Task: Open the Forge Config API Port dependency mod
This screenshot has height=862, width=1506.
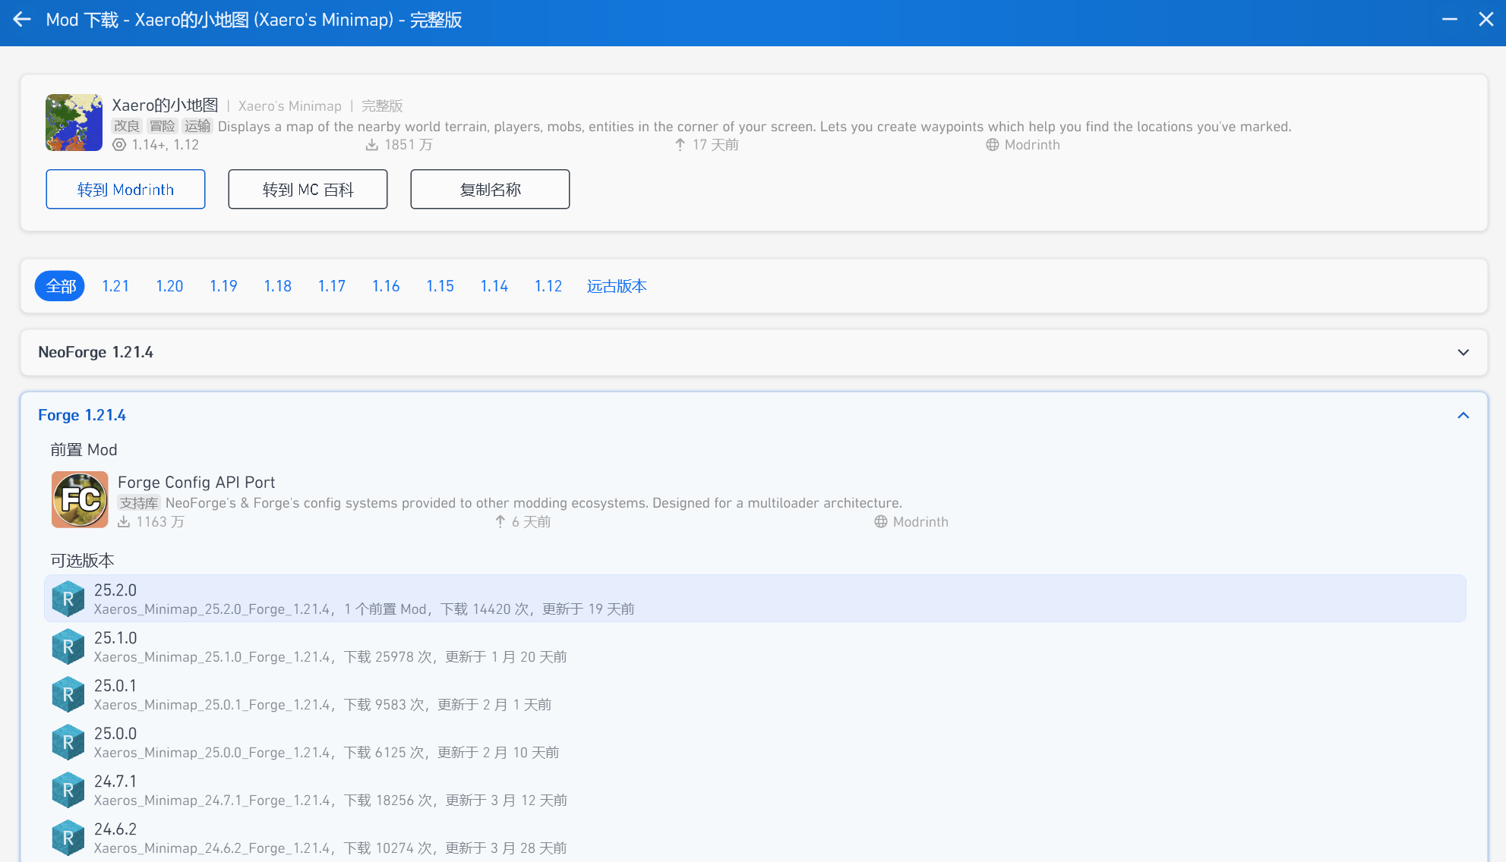Action: click(x=754, y=500)
